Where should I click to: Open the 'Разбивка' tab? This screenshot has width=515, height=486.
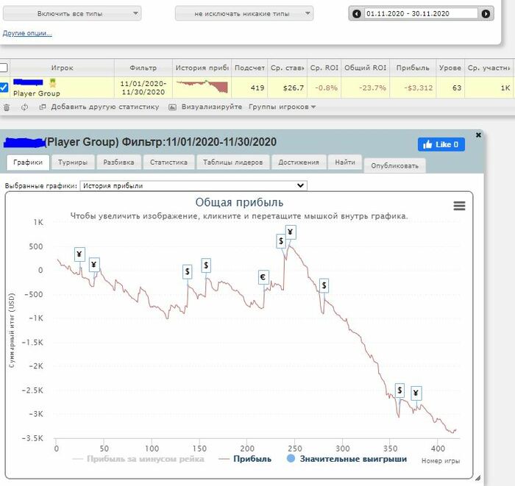[x=118, y=162]
